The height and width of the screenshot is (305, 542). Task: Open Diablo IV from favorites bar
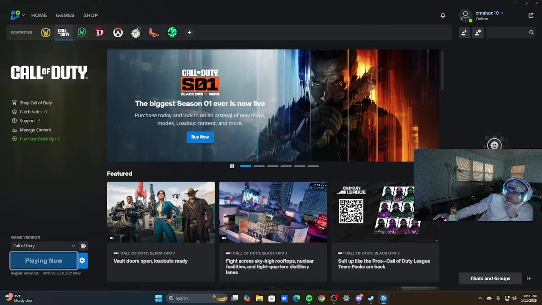coord(100,32)
